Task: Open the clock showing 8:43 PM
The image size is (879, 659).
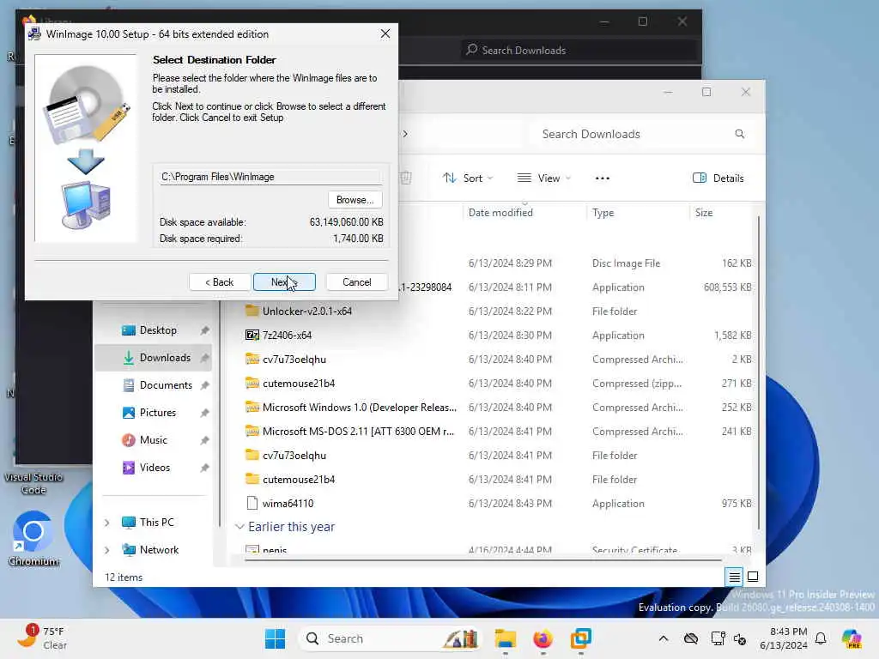Action: (x=783, y=638)
